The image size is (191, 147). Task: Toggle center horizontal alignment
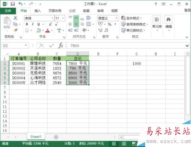coord(76,24)
